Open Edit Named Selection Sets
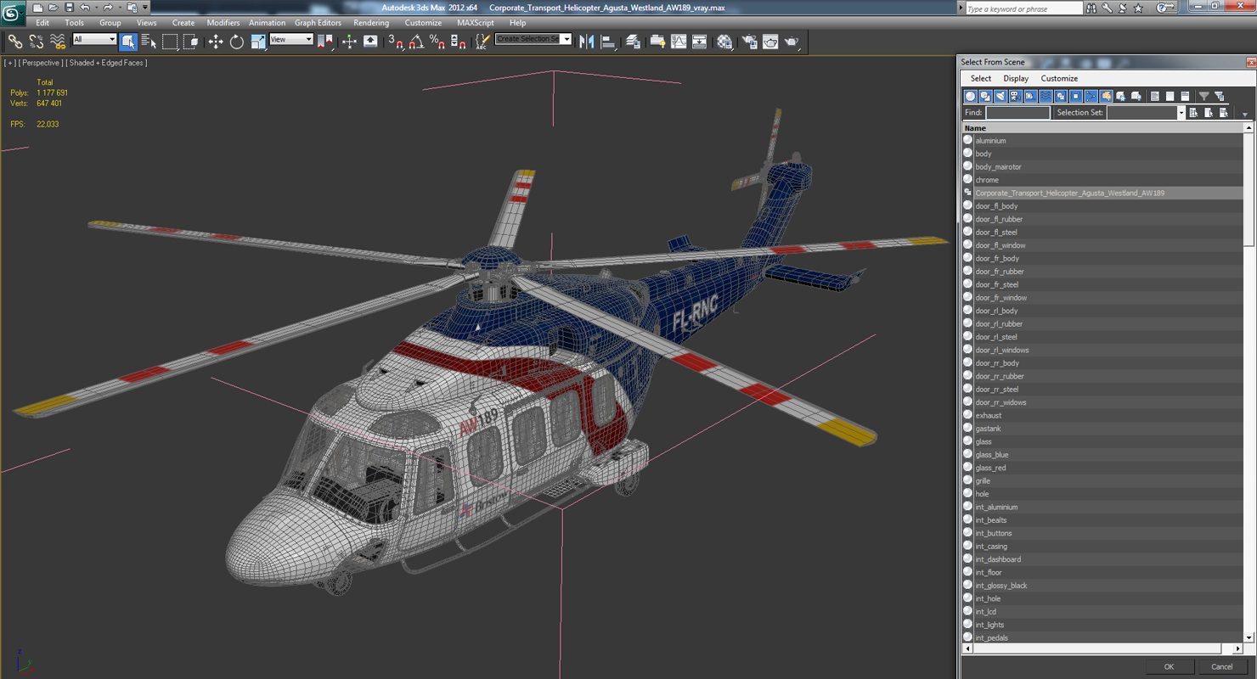 click(482, 41)
